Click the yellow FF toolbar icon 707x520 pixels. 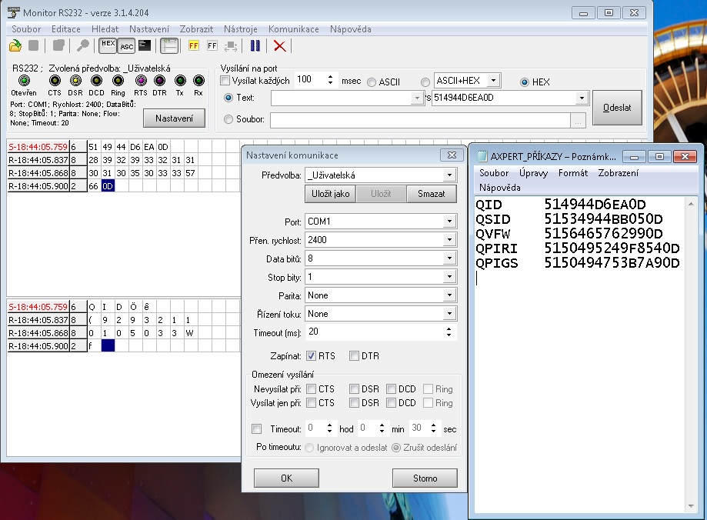[193, 46]
